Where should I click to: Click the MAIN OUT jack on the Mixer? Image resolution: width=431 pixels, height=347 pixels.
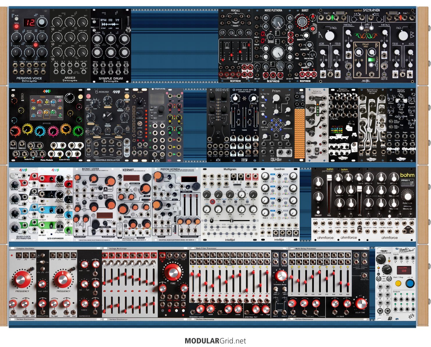tap(84, 72)
